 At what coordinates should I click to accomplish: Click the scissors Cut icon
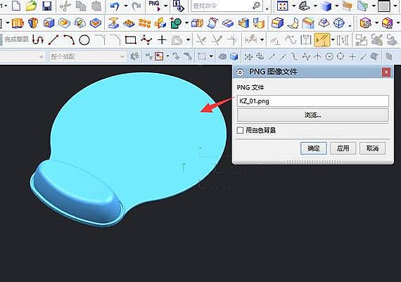pyautogui.click(x=65, y=6)
